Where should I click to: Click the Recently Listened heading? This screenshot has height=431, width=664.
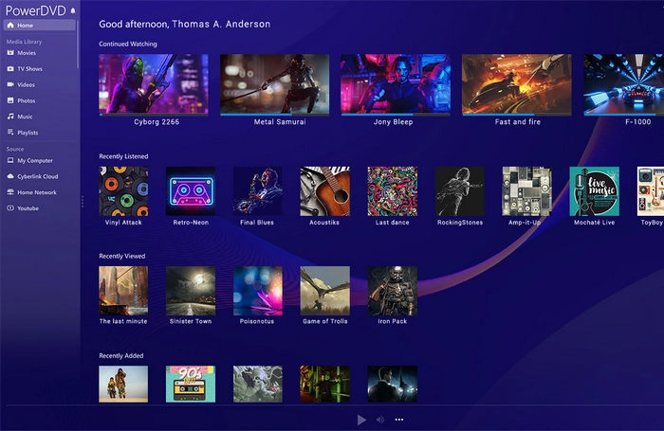pyautogui.click(x=123, y=156)
